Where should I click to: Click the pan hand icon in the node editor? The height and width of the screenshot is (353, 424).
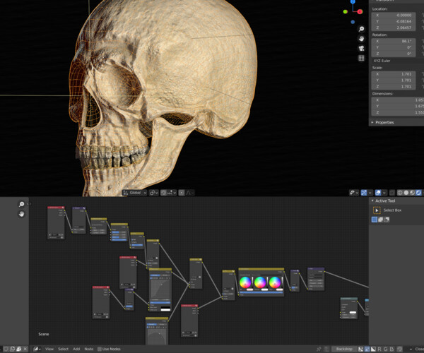[21, 214]
